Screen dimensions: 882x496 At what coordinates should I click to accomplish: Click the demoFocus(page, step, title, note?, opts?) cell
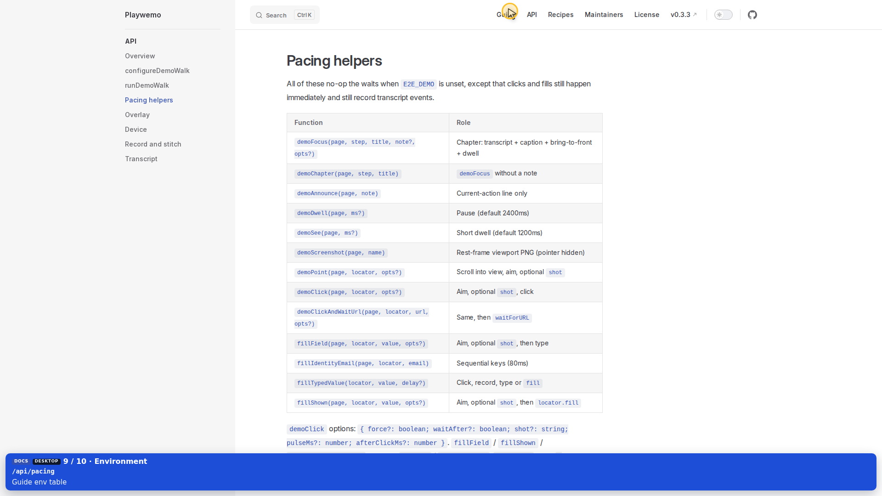pyautogui.click(x=368, y=148)
